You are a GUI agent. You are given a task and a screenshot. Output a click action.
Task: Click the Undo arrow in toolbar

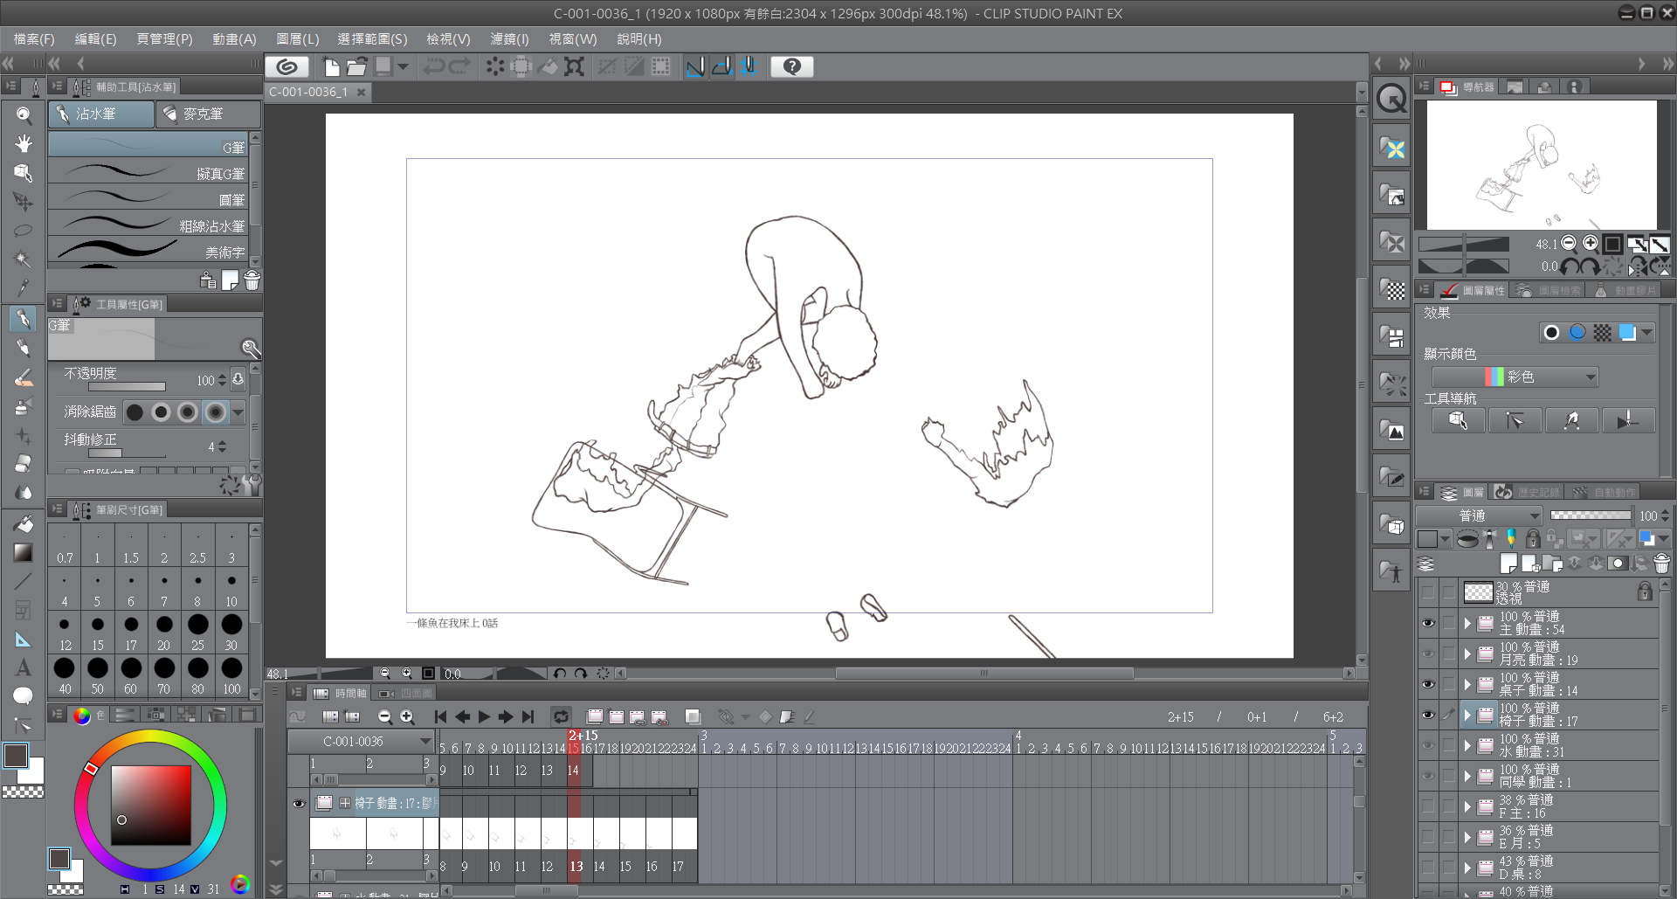click(433, 66)
